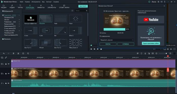Lock video track 1 with its padlock
The width and height of the screenshot is (177, 94).
(x=6, y=74)
